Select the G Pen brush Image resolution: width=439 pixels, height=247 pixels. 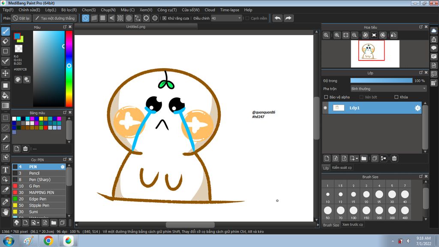(x=34, y=186)
